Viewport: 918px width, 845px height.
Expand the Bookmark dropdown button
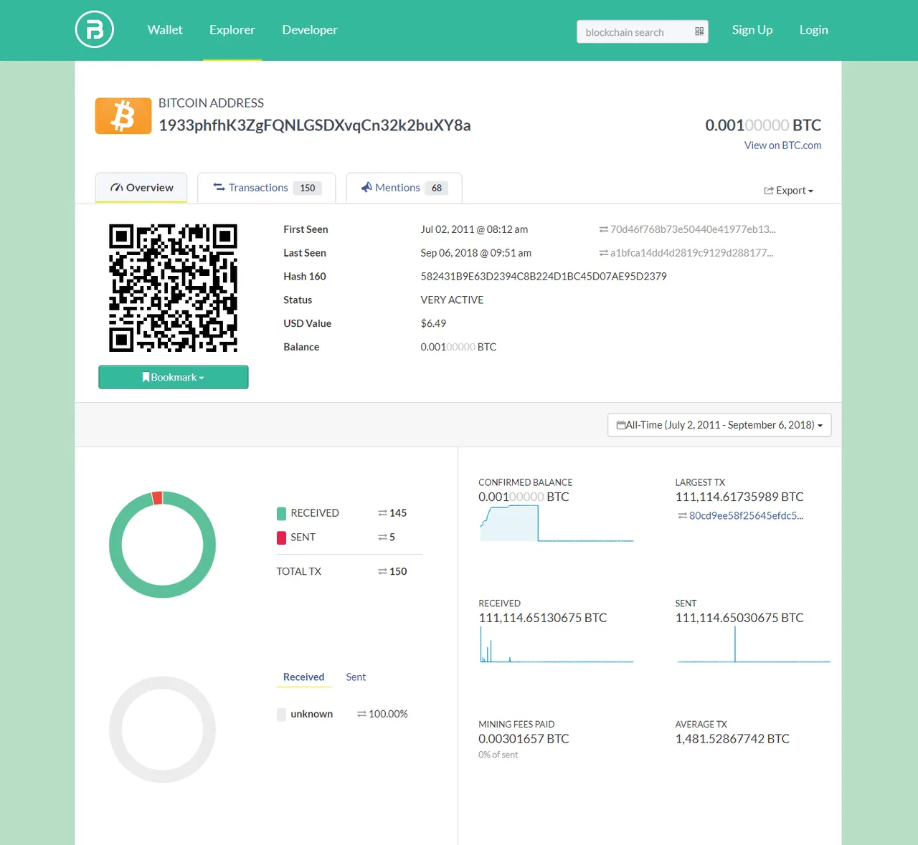(x=174, y=378)
